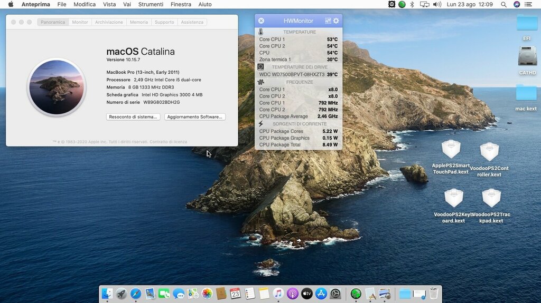
Task: Open the Memoria tab
Action: [x=139, y=22]
